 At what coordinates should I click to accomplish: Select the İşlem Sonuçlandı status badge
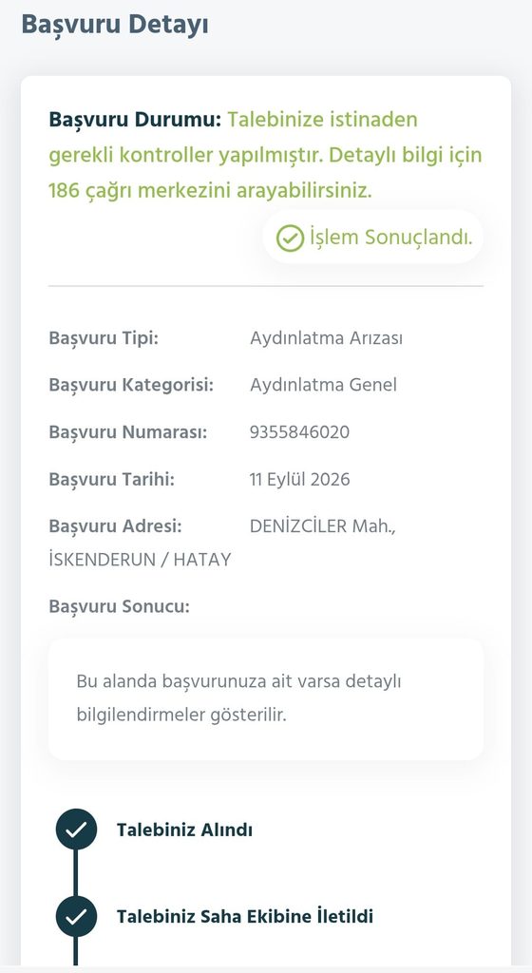click(x=373, y=237)
